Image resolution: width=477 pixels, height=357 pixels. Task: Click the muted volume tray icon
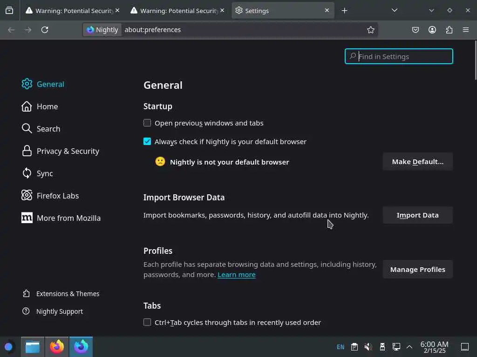(368, 347)
